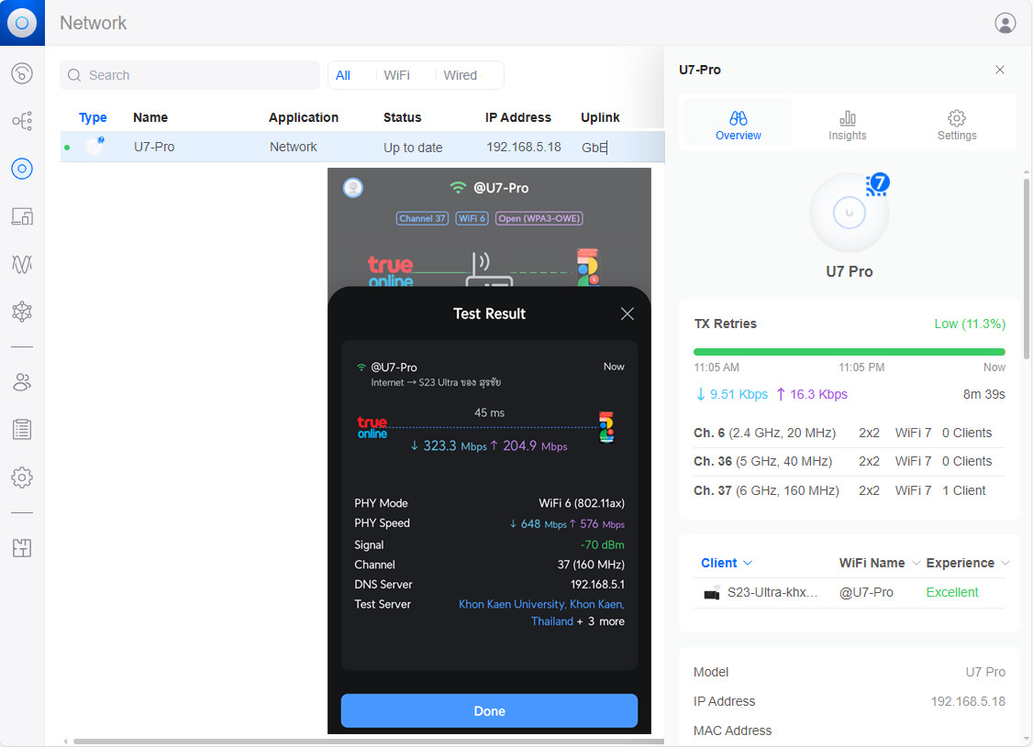Click the TX Retries green progress bar

click(850, 352)
